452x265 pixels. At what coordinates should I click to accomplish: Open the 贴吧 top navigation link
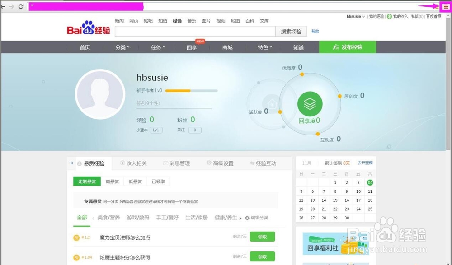point(148,21)
